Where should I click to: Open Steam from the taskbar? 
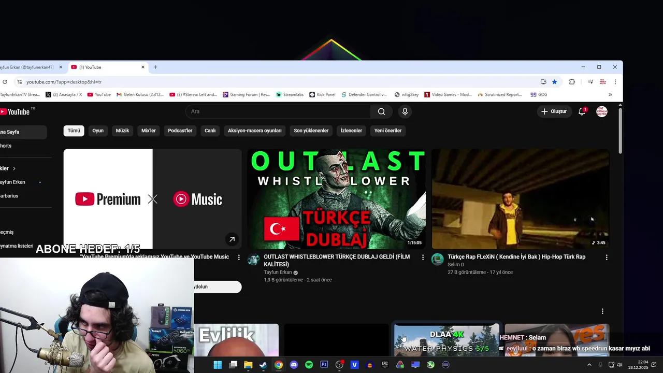pos(263,365)
